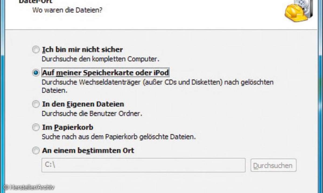Click the 'Datei-Ort' wizard title
Viewport: 323px width, 193px height.
tap(35, 2)
